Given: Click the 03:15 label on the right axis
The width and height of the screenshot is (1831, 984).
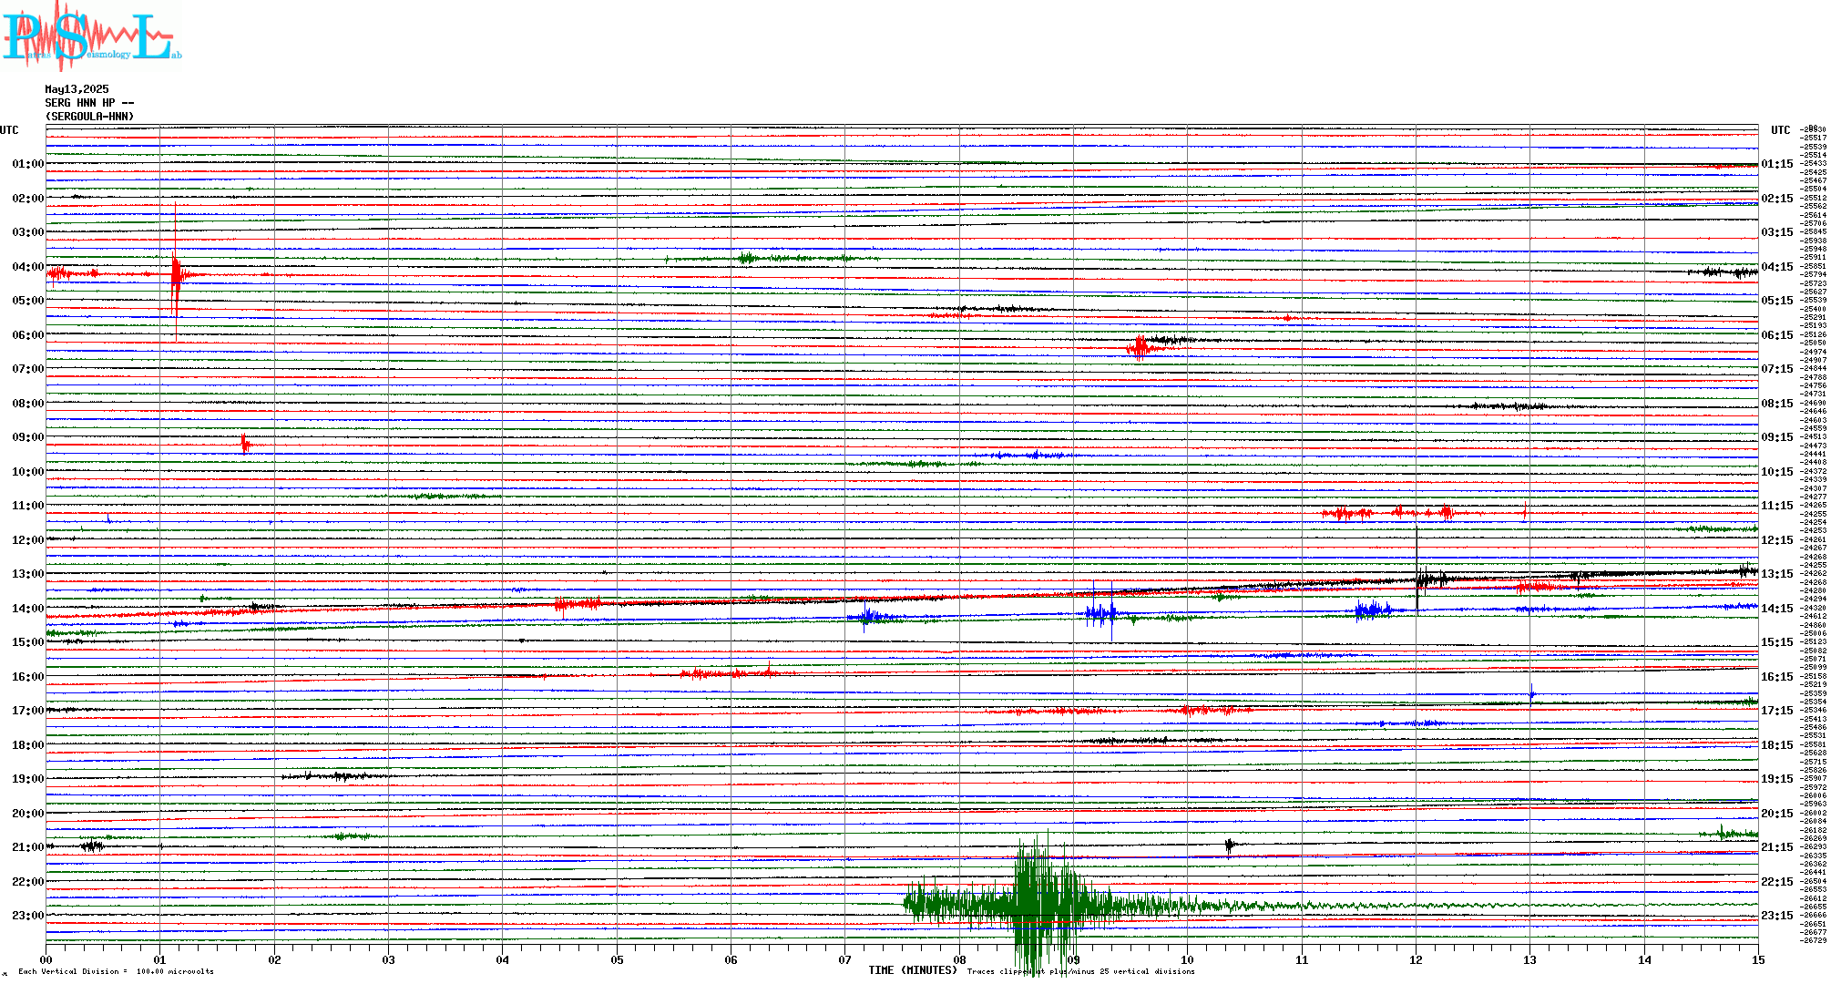Looking at the screenshot, I should click(1777, 232).
